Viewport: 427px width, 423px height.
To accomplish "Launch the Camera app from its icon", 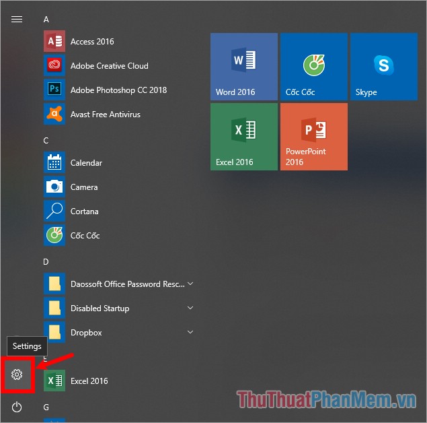I will (x=54, y=187).
